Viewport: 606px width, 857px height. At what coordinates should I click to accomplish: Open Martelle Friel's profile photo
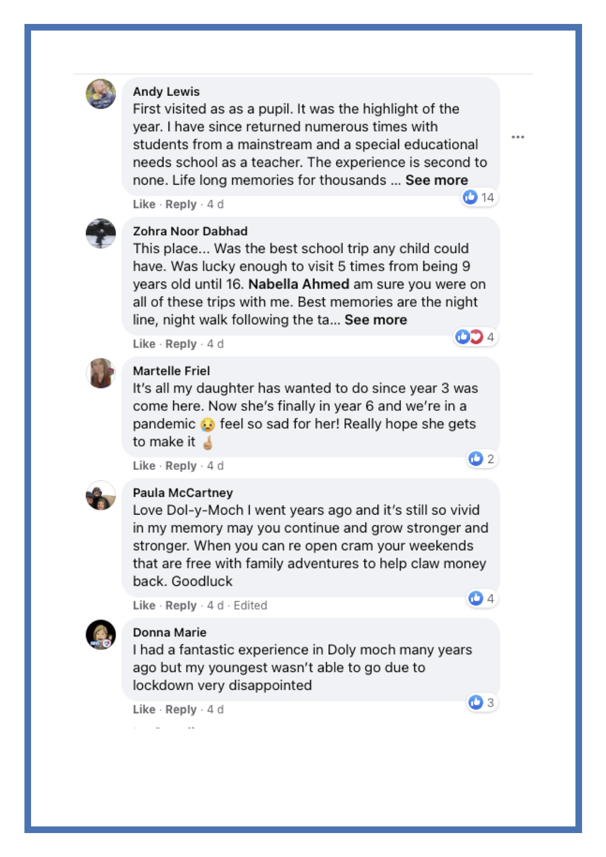(101, 373)
